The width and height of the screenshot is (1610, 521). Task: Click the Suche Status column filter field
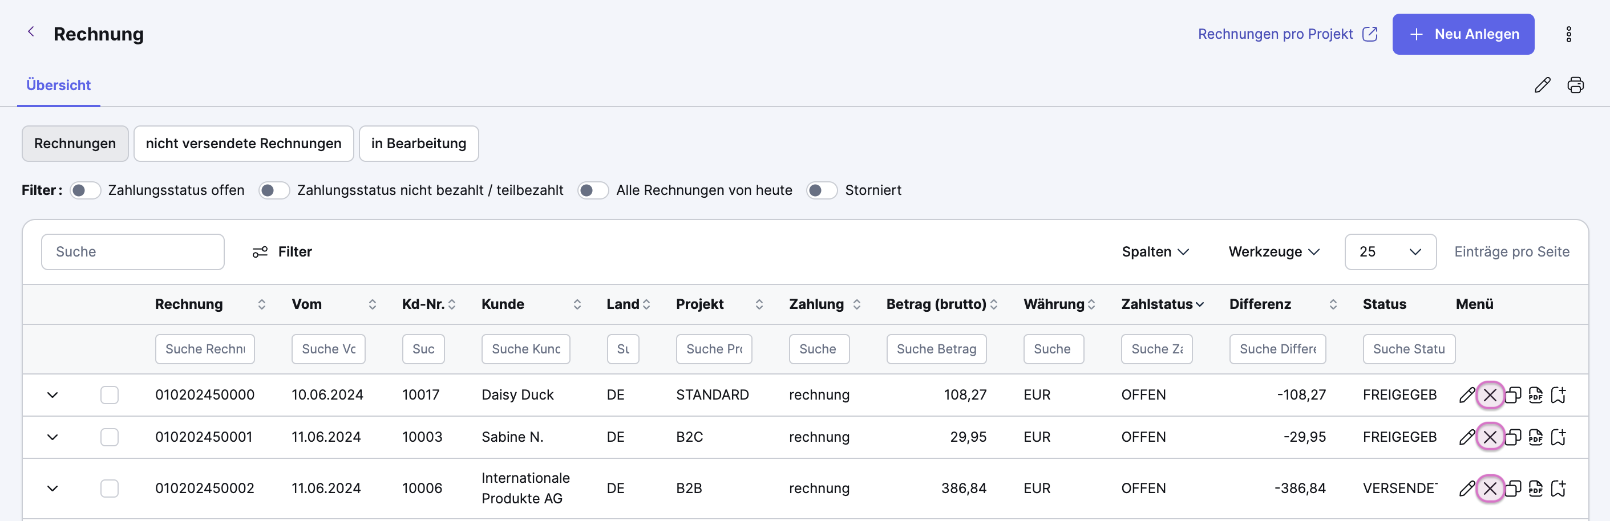pos(1409,349)
